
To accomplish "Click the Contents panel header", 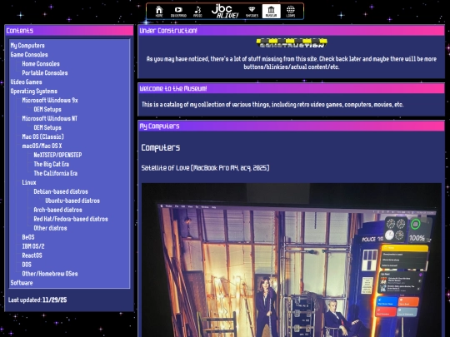I will tap(69, 31).
